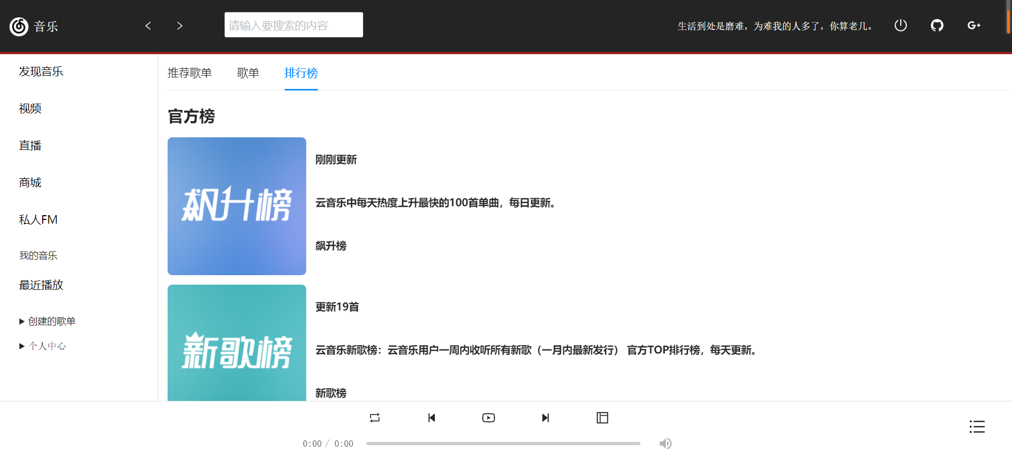1012x453 pixels.
Task: Click the 音乐 app title text
Action: coord(46,27)
